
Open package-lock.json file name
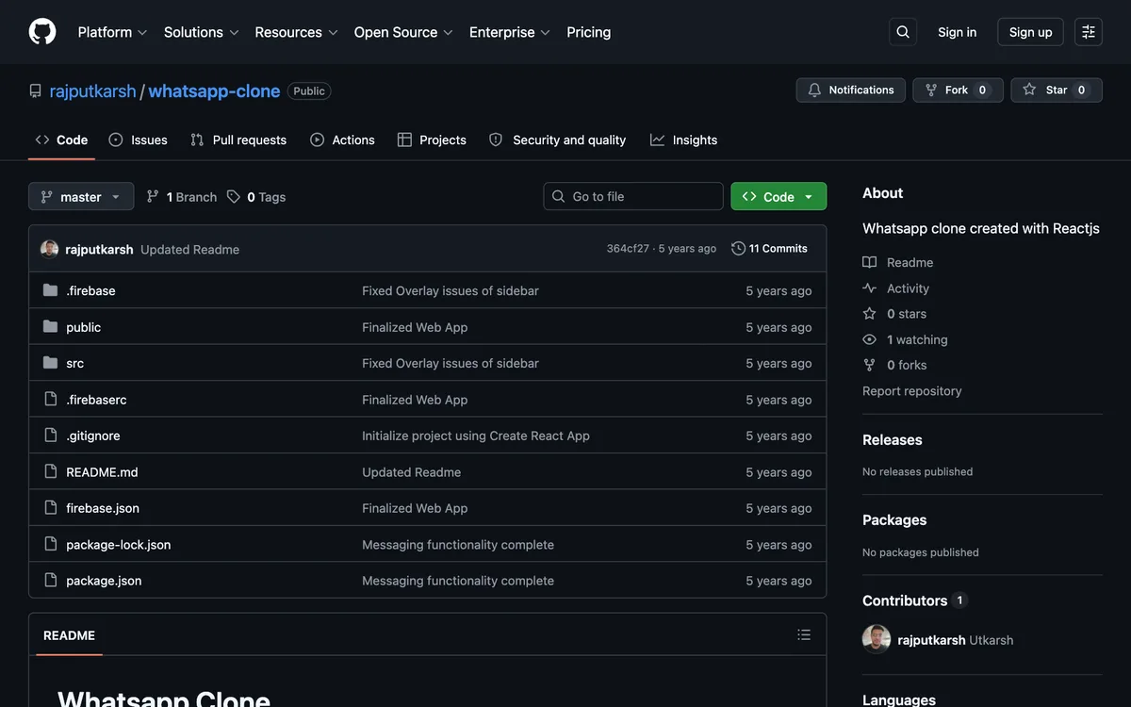pyautogui.click(x=119, y=545)
